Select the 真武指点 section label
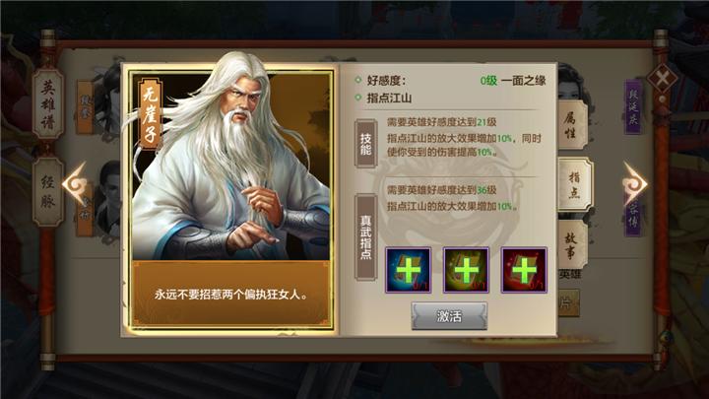Image resolution: width=709 pixels, height=399 pixels. click(x=365, y=237)
